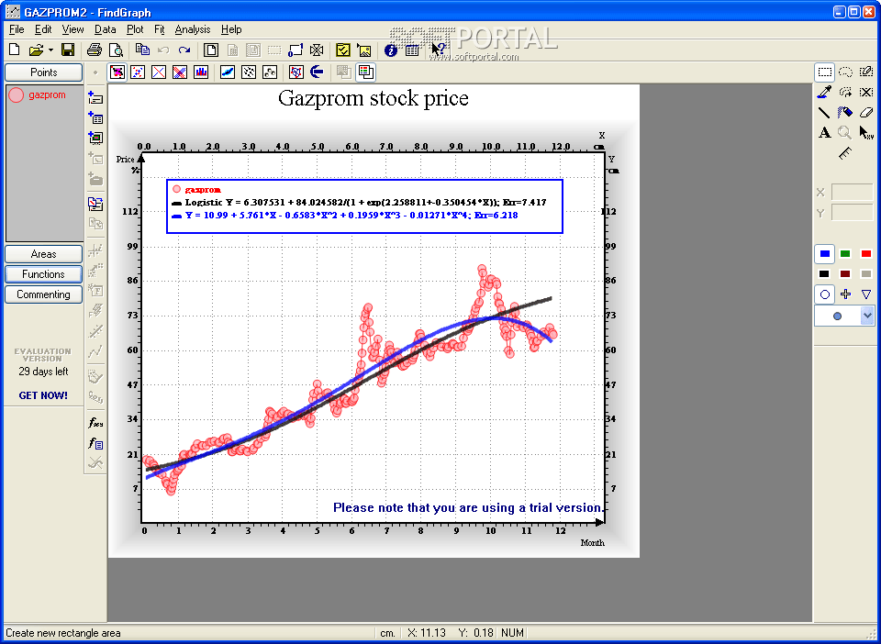
Task: Click the crossed-out rectangle delete-area tool
Action: (866, 92)
